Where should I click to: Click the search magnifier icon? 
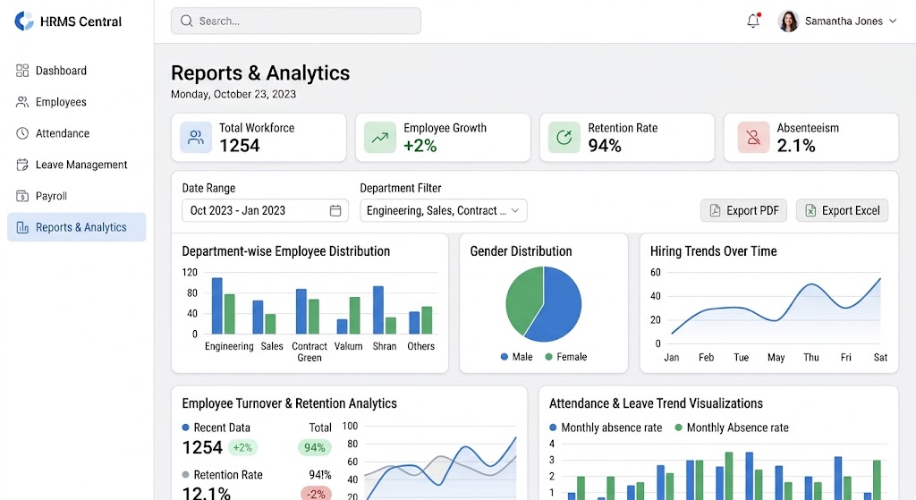click(x=186, y=21)
